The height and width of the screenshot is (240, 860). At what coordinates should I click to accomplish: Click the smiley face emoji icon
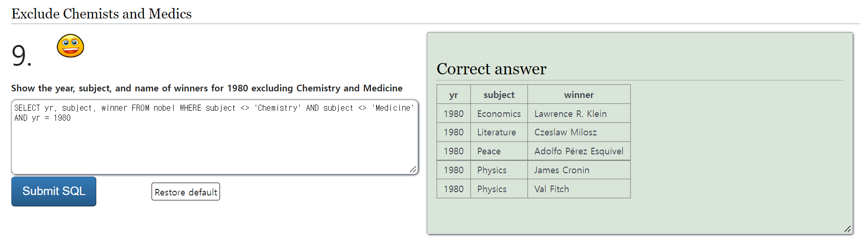[70, 46]
